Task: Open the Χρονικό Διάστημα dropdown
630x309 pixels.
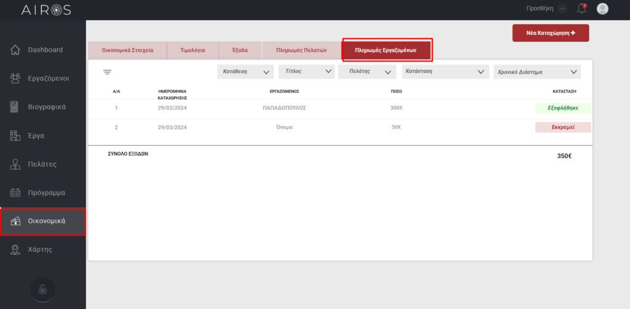Action: (x=537, y=72)
